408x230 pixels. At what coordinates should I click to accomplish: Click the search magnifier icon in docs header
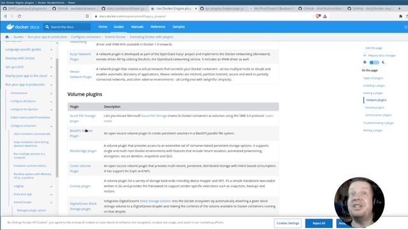[x=47, y=27]
